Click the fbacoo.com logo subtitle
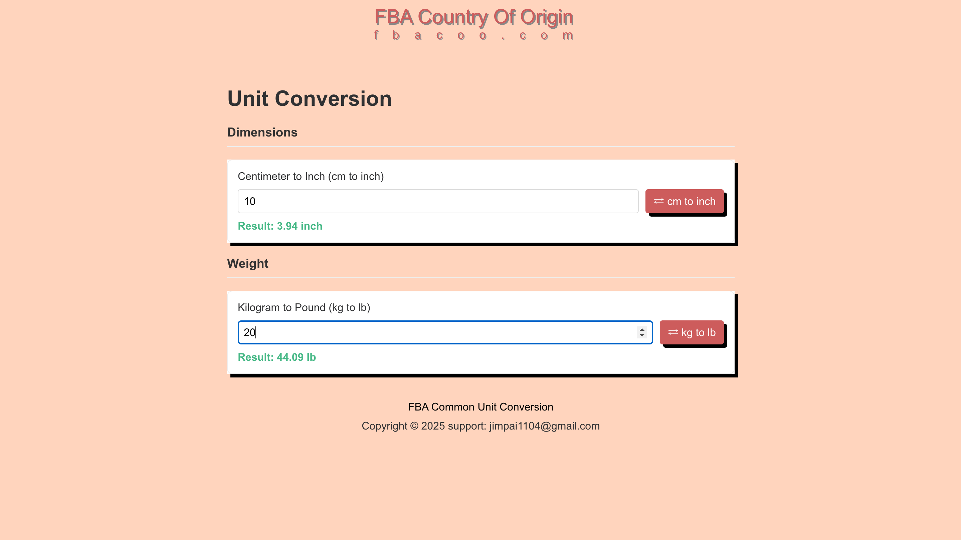Image resolution: width=961 pixels, height=540 pixels. coord(473,36)
